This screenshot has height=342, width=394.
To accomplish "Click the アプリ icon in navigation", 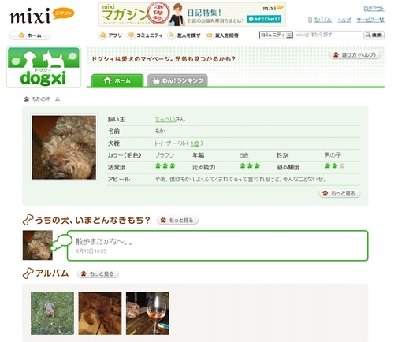I will tap(102, 35).
